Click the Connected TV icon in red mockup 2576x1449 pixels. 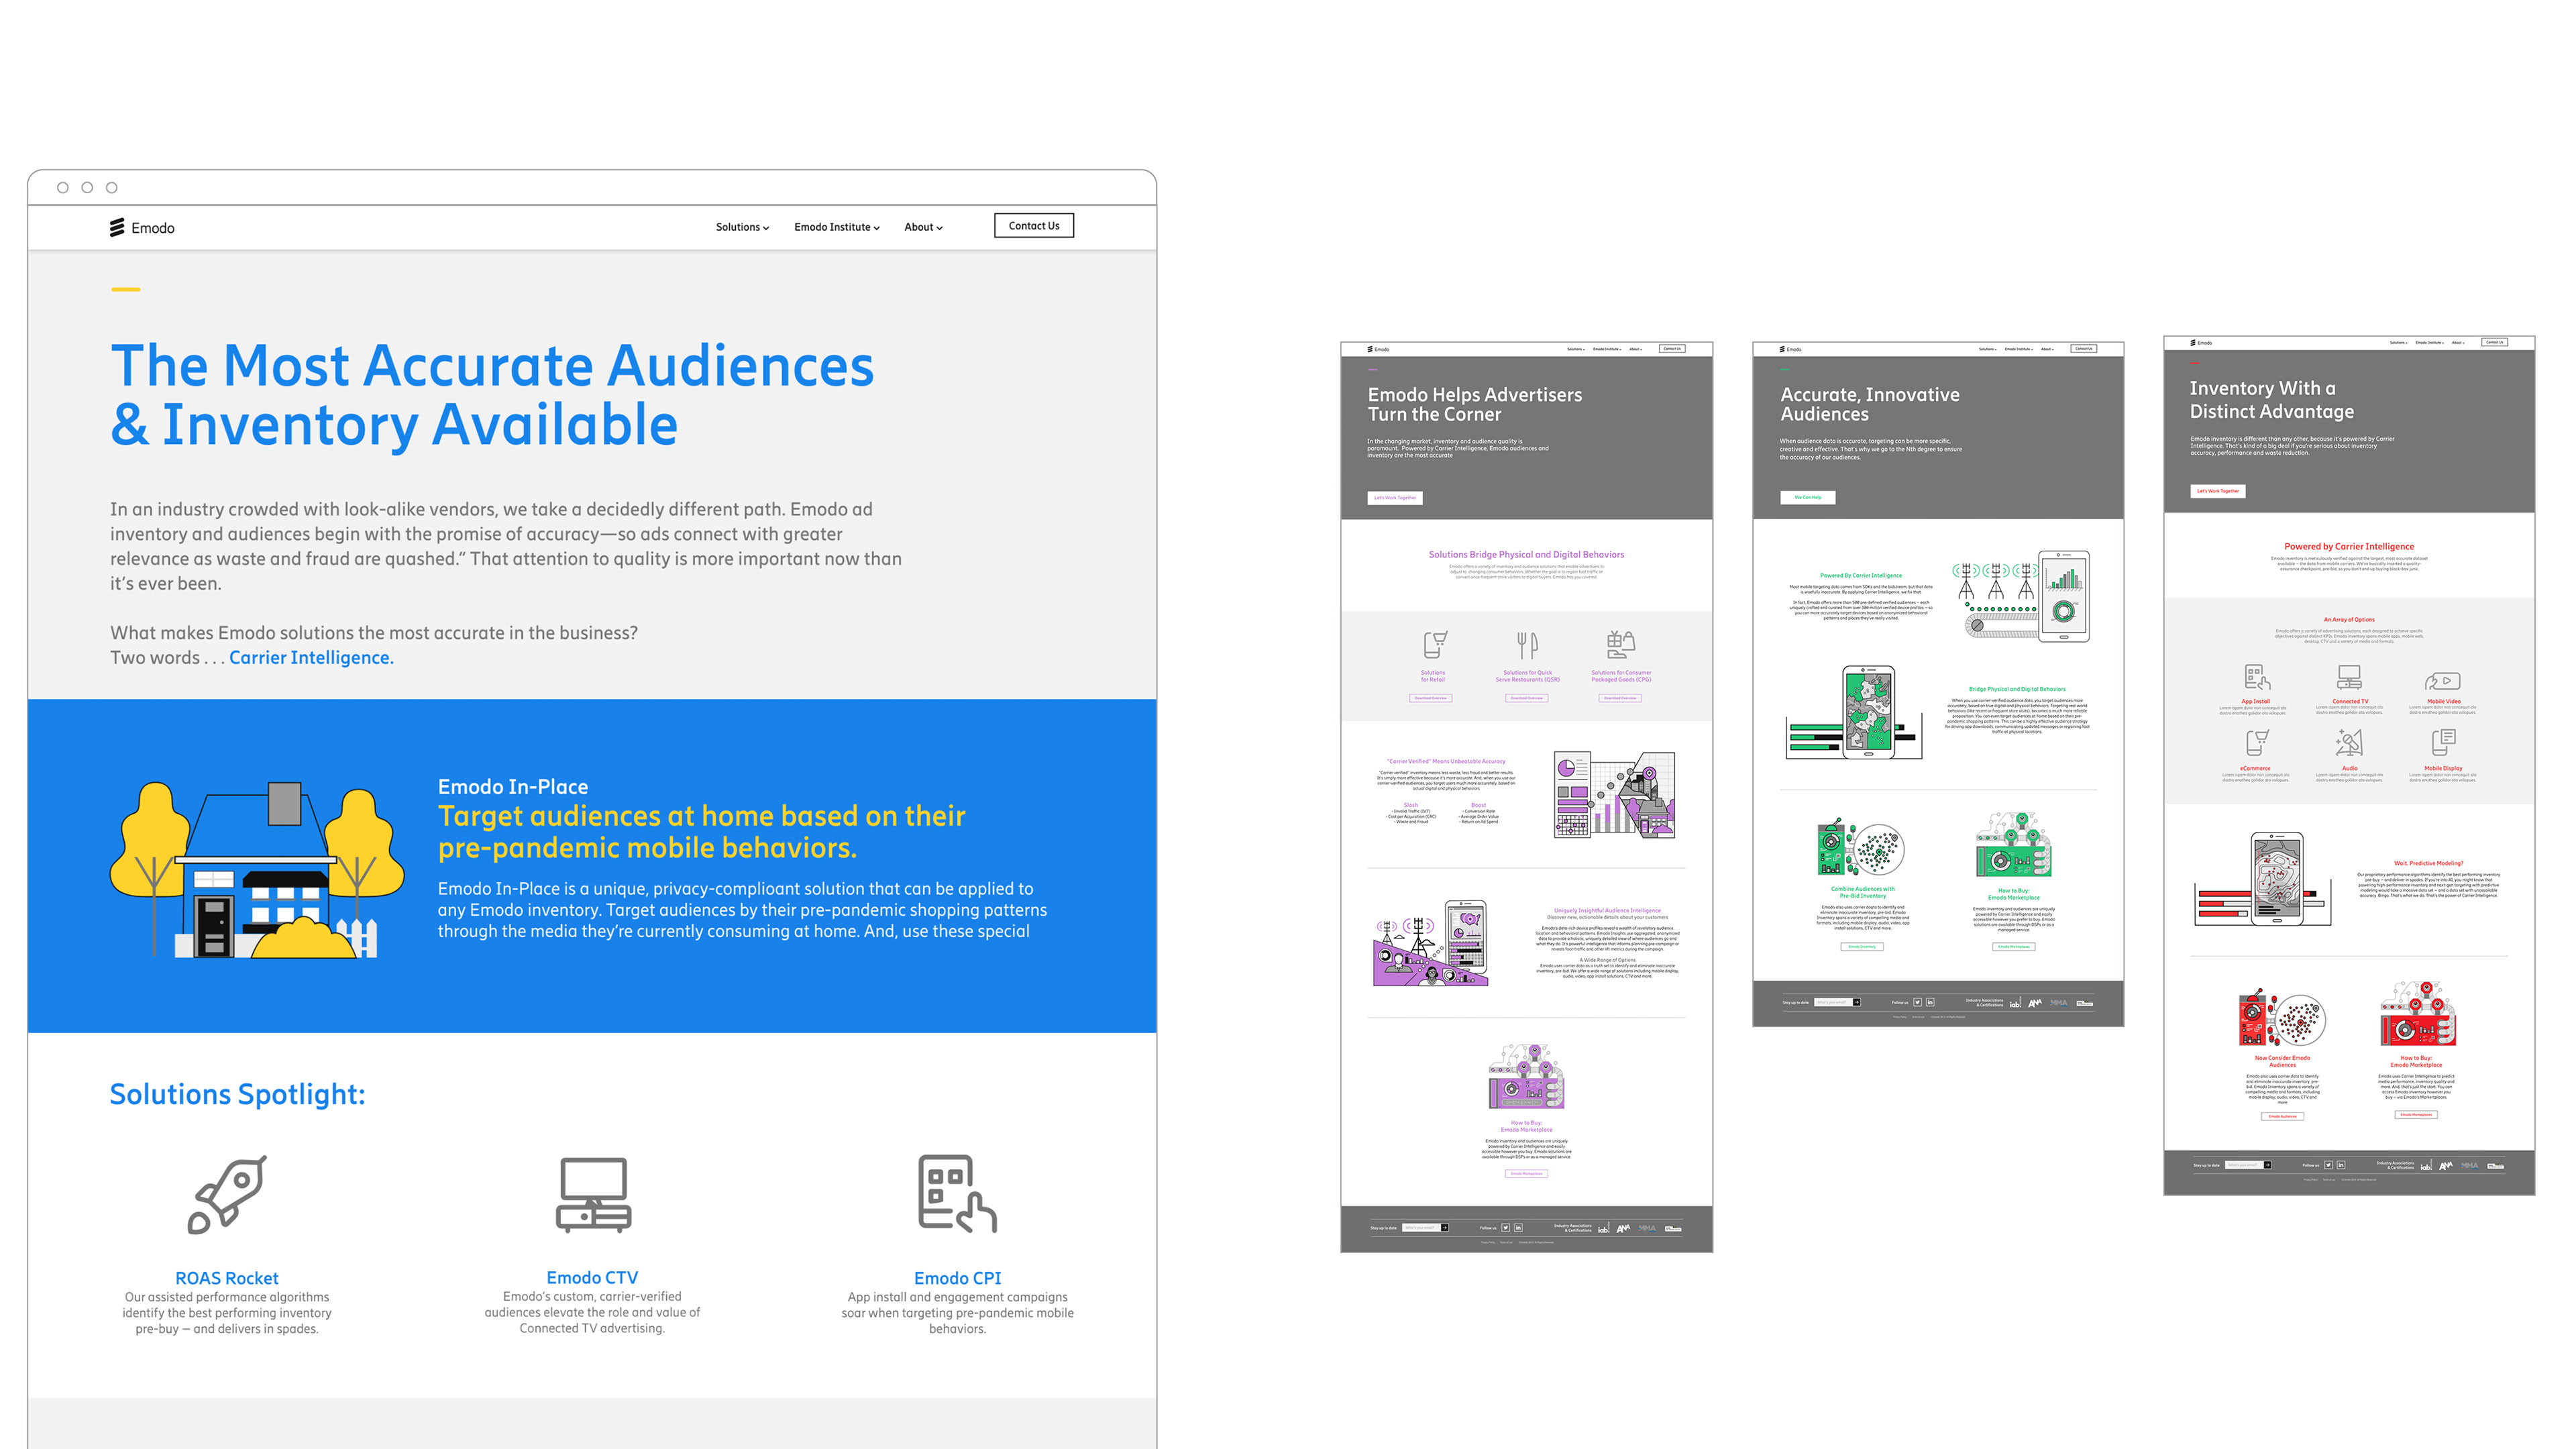(2349, 678)
